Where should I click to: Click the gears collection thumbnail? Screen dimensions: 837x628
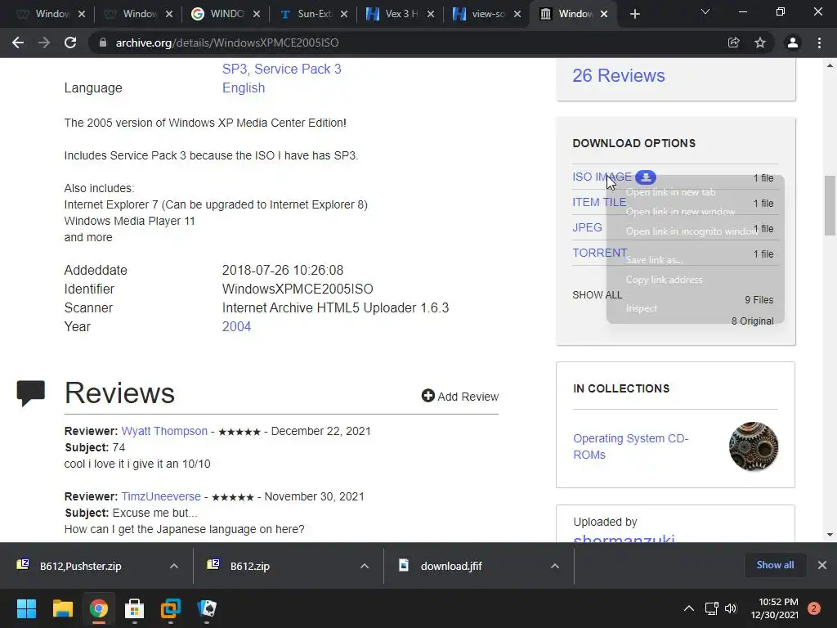tap(754, 446)
